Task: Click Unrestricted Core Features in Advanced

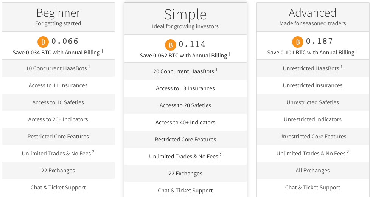Action: pos(312,137)
